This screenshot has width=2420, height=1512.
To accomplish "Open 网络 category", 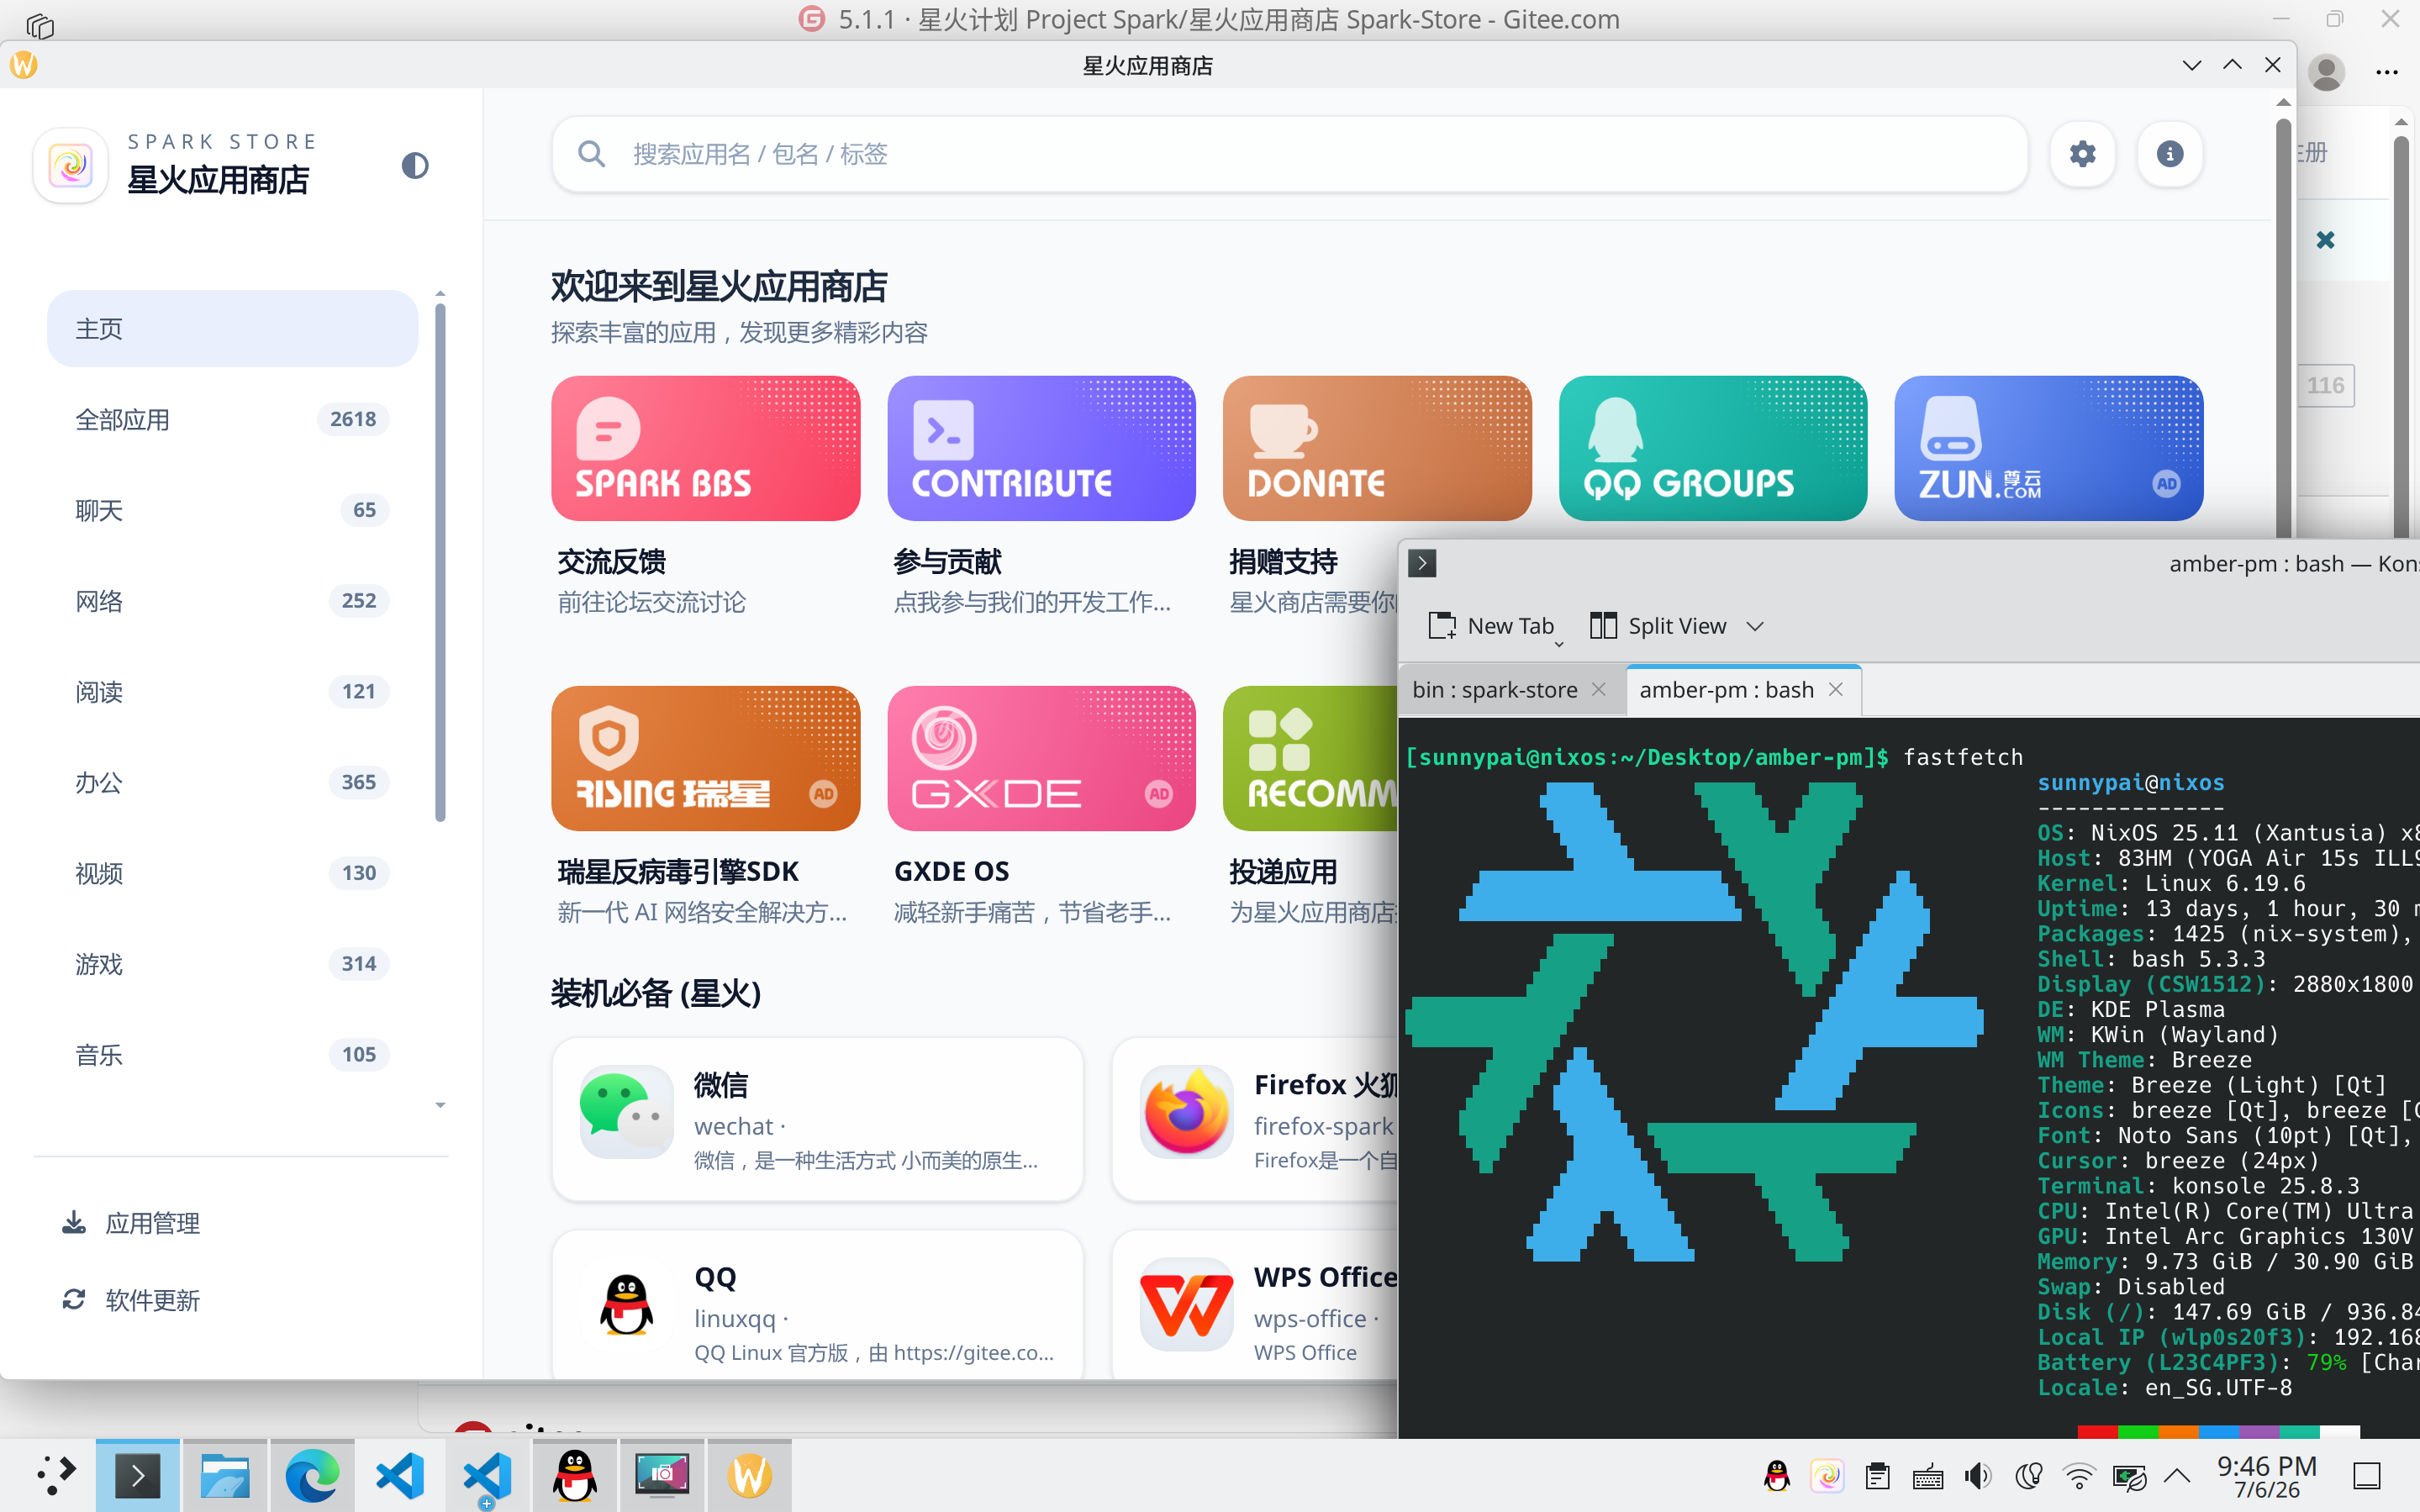I will click(x=232, y=601).
